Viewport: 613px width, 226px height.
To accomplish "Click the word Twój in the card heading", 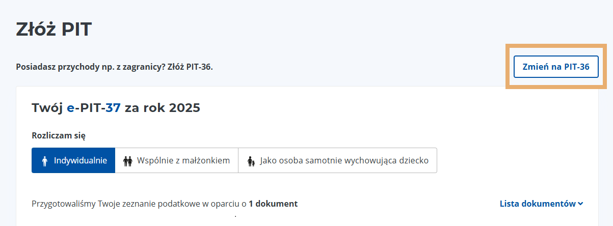I will (x=47, y=108).
